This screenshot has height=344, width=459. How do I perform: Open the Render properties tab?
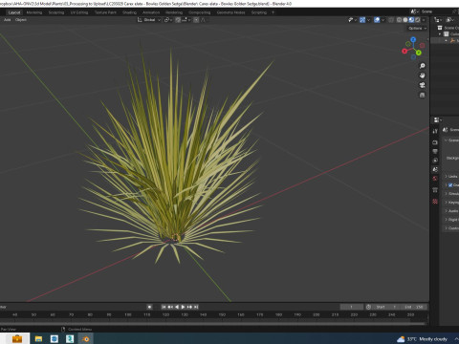435,142
